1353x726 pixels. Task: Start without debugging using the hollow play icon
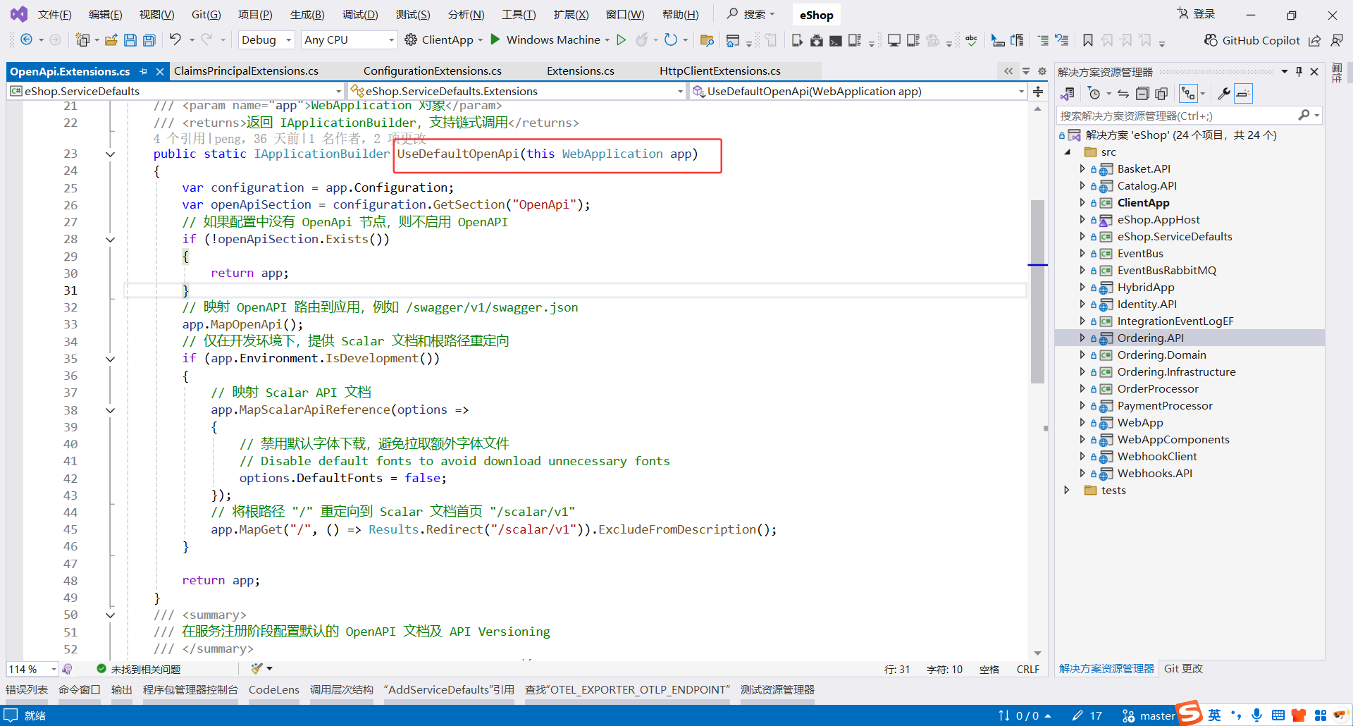click(621, 40)
